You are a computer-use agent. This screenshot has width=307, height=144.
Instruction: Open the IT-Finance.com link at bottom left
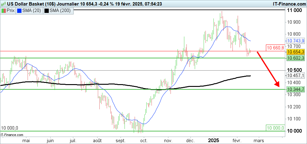(x=12, y=134)
